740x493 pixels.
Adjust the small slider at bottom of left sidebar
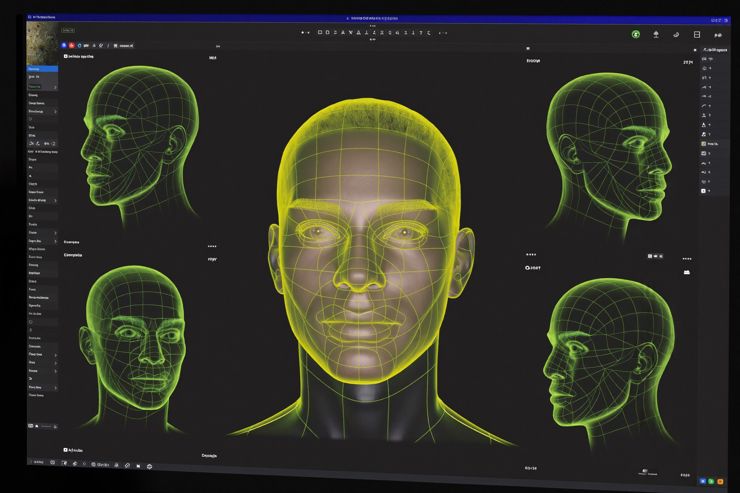pos(46,426)
